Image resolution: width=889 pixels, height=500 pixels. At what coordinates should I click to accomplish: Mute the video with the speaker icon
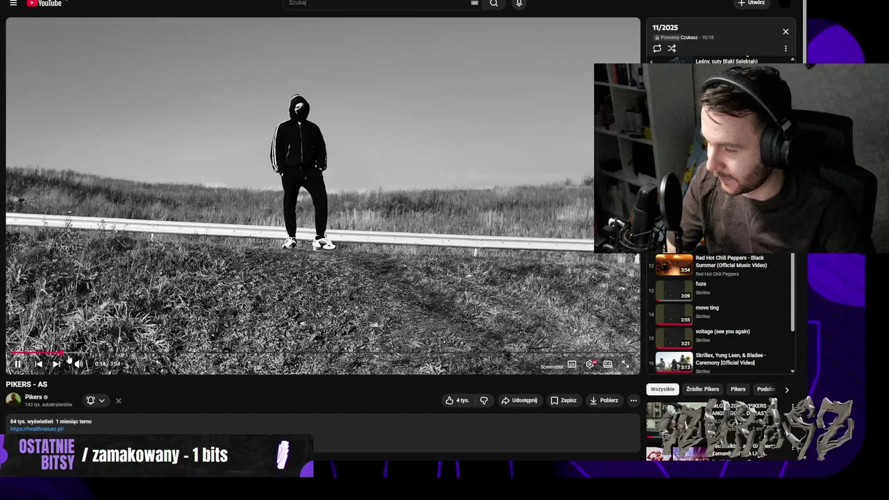coord(78,364)
